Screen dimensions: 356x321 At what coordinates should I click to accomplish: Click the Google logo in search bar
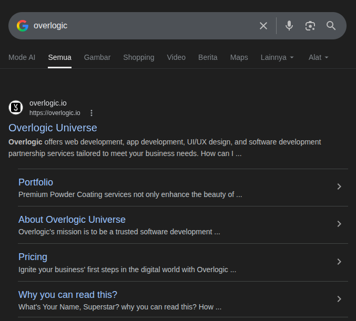coord(23,26)
